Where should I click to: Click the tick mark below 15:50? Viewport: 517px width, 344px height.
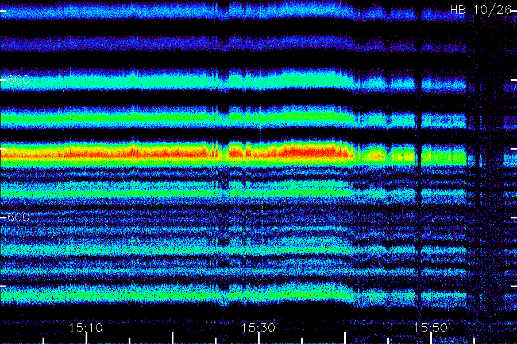click(x=431, y=338)
